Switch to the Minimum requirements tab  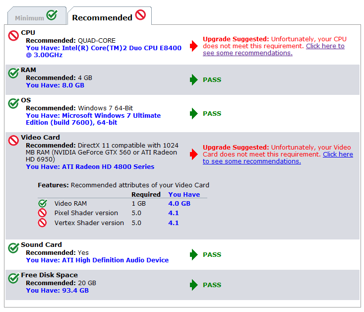35,17
